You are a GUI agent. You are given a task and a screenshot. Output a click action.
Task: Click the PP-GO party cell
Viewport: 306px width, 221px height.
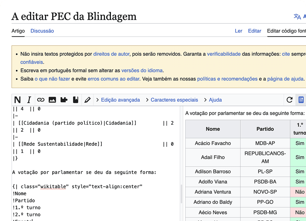pos(265,202)
